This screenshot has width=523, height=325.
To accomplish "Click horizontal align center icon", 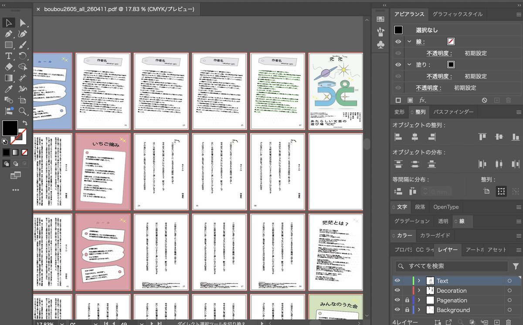I will pyautogui.click(x=414, y=137).
